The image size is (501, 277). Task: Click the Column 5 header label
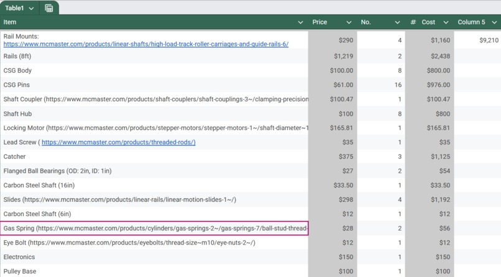(471, 22)
